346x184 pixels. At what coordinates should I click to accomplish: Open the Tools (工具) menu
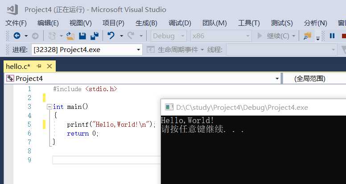[249, 23]
